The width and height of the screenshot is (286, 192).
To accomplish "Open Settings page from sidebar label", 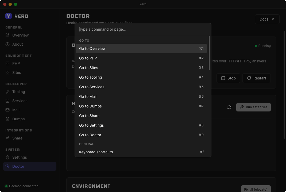I will [20, 157].
